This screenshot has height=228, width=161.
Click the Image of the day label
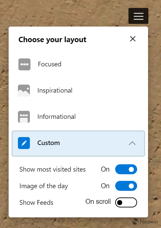pos(43,186)
